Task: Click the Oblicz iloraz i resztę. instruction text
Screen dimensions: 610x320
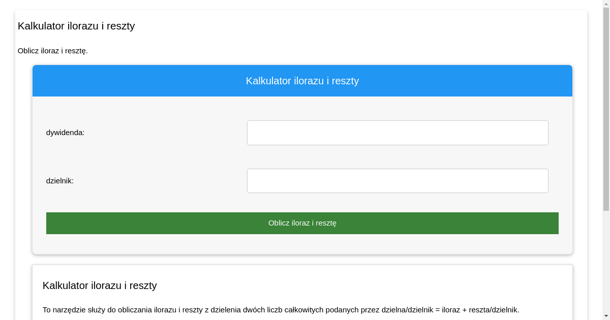Action: tap(53, 51)
